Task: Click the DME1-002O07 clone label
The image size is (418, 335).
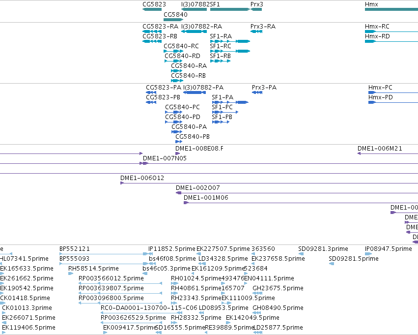Action: pos(198,188)
